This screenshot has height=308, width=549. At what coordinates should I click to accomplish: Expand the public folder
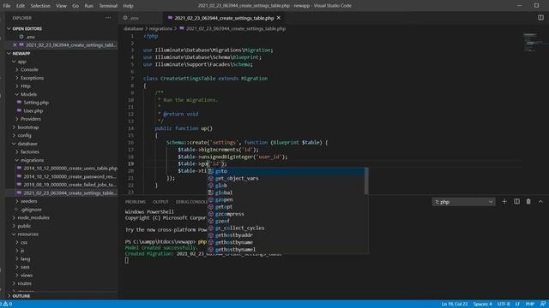point(24,226)
